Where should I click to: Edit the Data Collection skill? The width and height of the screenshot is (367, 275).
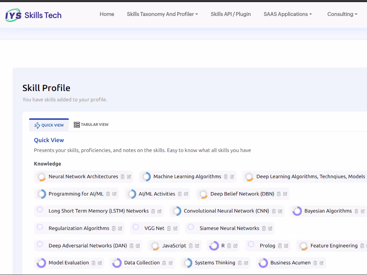coord(171,263)
